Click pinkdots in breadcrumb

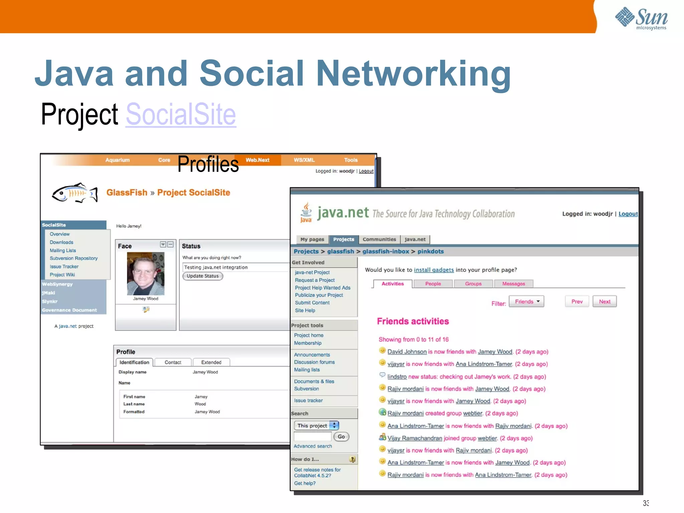coord(431,251)
